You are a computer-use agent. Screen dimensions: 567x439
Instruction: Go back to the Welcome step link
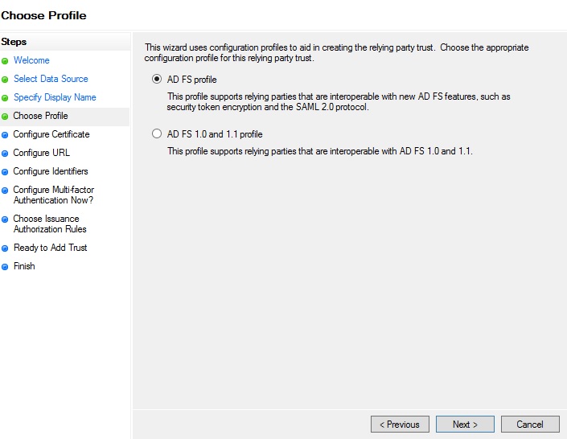coord(31,60)
